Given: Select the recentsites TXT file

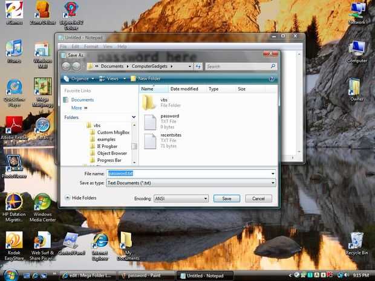Looking at the screenshot, I should click(163, 140).
